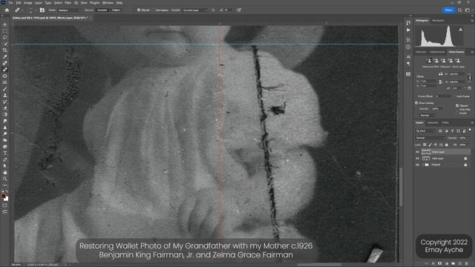Viewport: 475px width, 267px height.
Task: Select the Work Layer row
Action: click(x=443, y=152)
